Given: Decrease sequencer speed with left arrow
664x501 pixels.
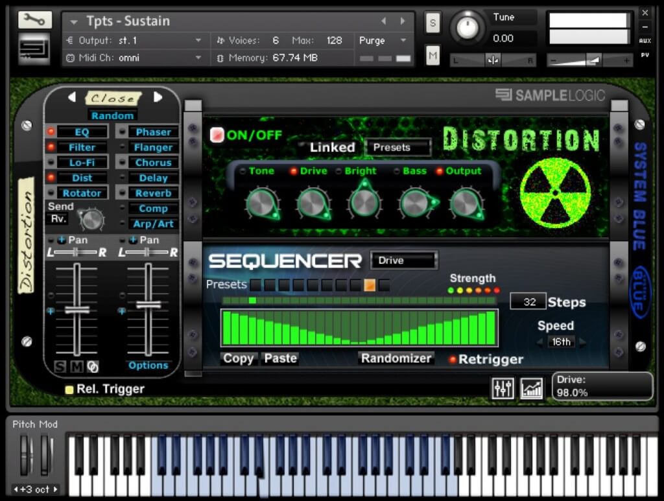Looking at the screenshot, I should tap(539, 342).
